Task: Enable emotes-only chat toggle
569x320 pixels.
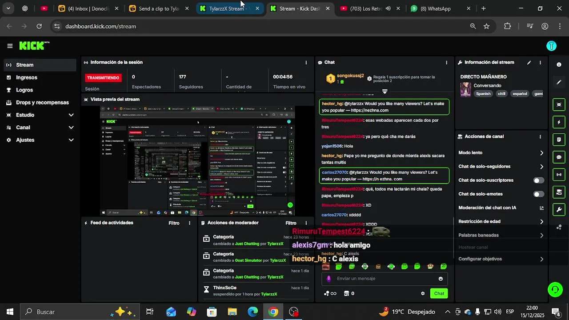Action: [x=538, y=194]
